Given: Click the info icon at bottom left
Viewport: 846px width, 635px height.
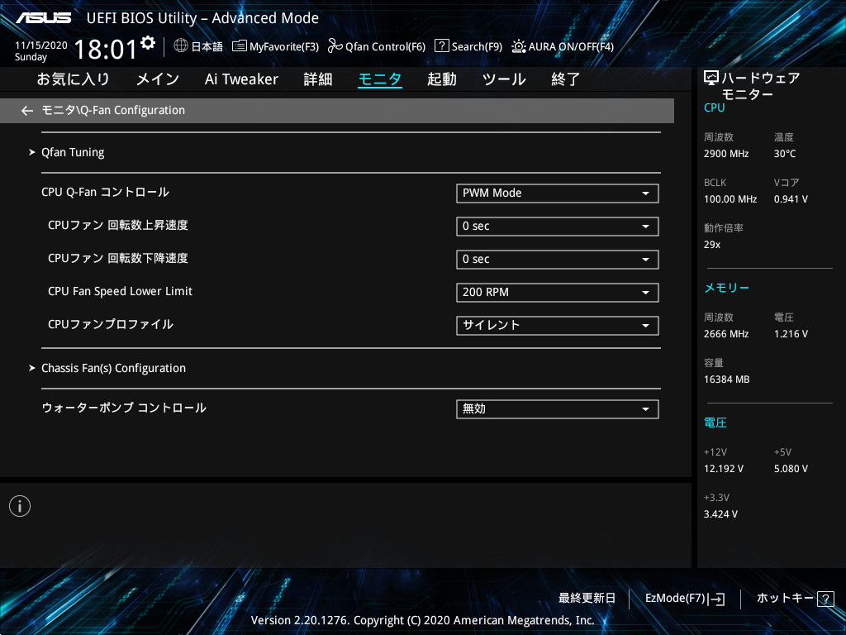Looking at the screenshot, I should coord(20,506).
